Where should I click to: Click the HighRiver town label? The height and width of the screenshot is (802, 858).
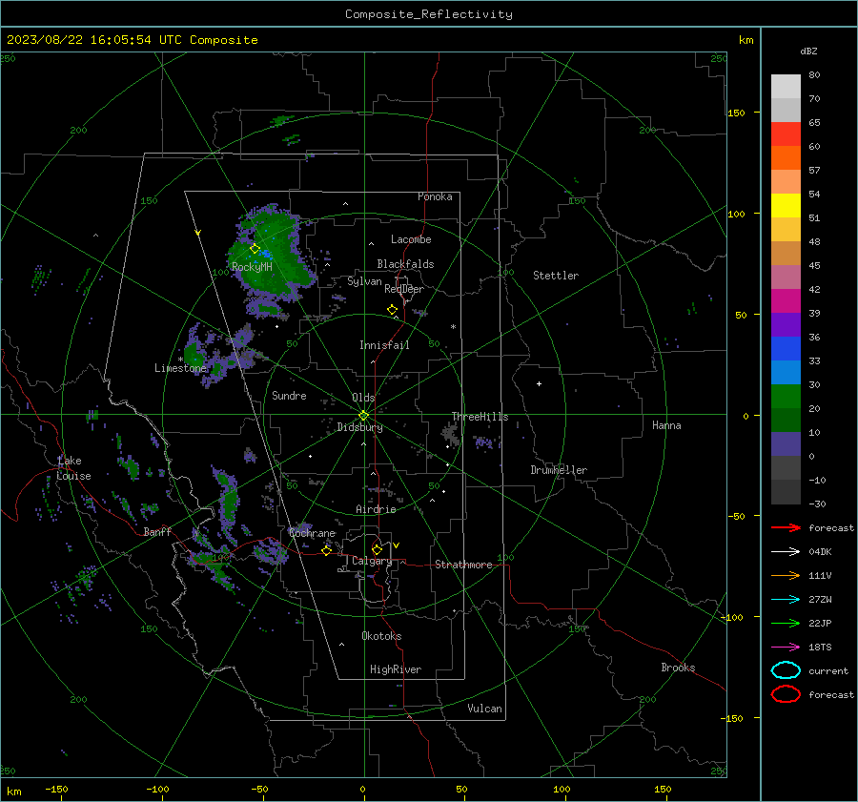396,670
